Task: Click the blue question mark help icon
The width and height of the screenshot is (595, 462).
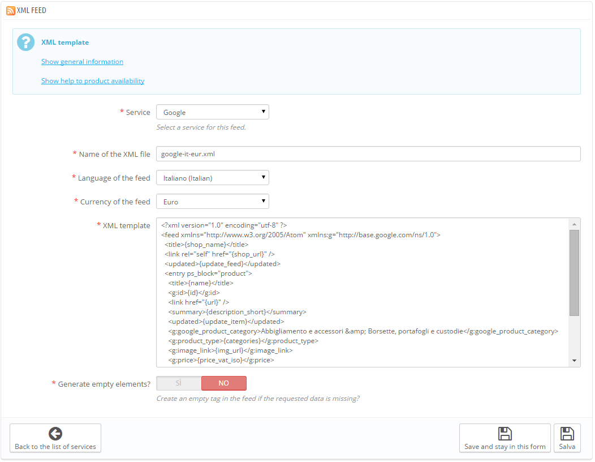Action: tap(25, 42)
